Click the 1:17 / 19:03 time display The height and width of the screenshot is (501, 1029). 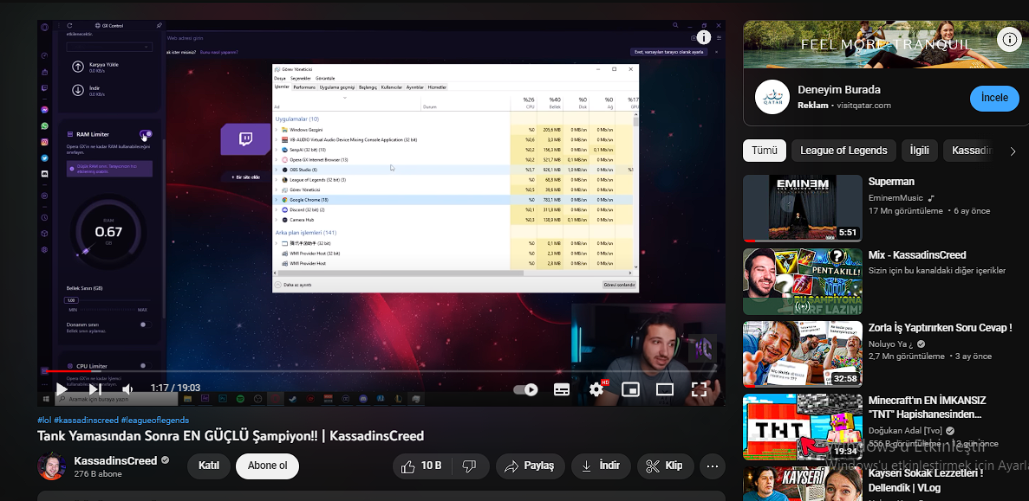(x=175, y=389)
